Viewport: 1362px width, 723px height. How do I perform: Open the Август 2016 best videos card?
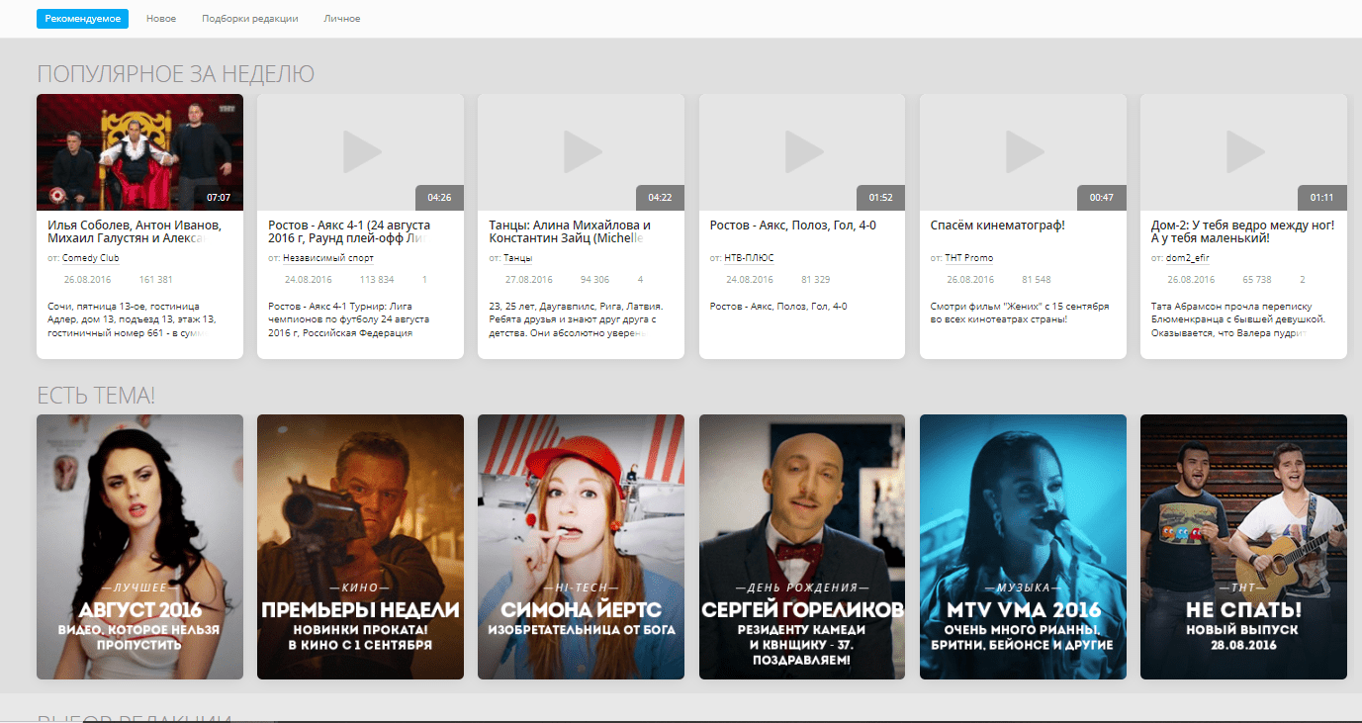click(139, 547)
